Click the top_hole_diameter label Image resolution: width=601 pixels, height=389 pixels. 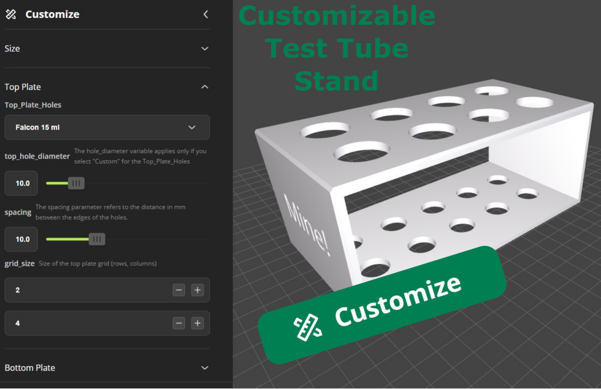point(37,156)
